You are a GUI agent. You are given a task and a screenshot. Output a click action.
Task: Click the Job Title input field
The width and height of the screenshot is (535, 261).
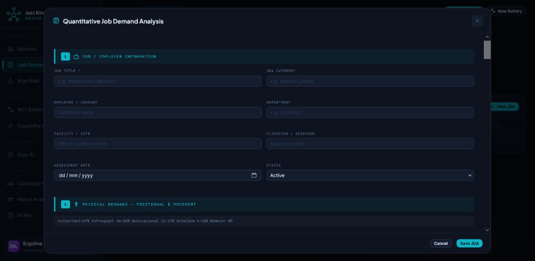(158, 81)
